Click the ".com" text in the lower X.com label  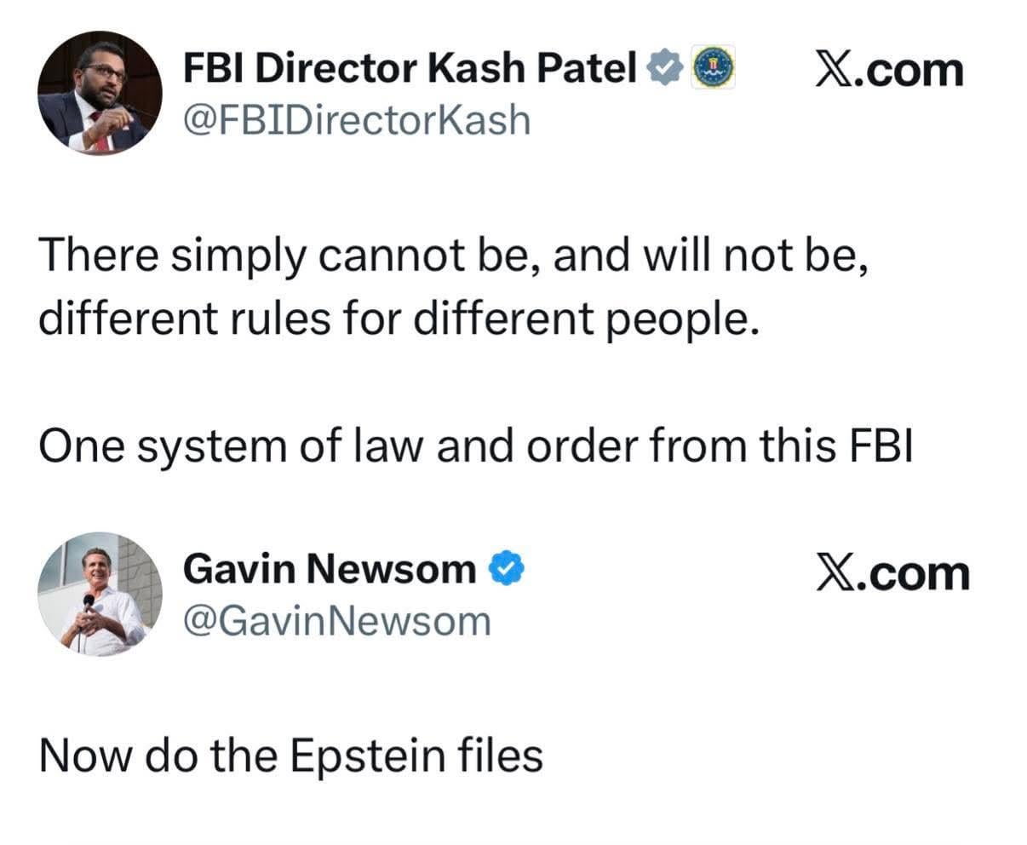coord(916,575)
